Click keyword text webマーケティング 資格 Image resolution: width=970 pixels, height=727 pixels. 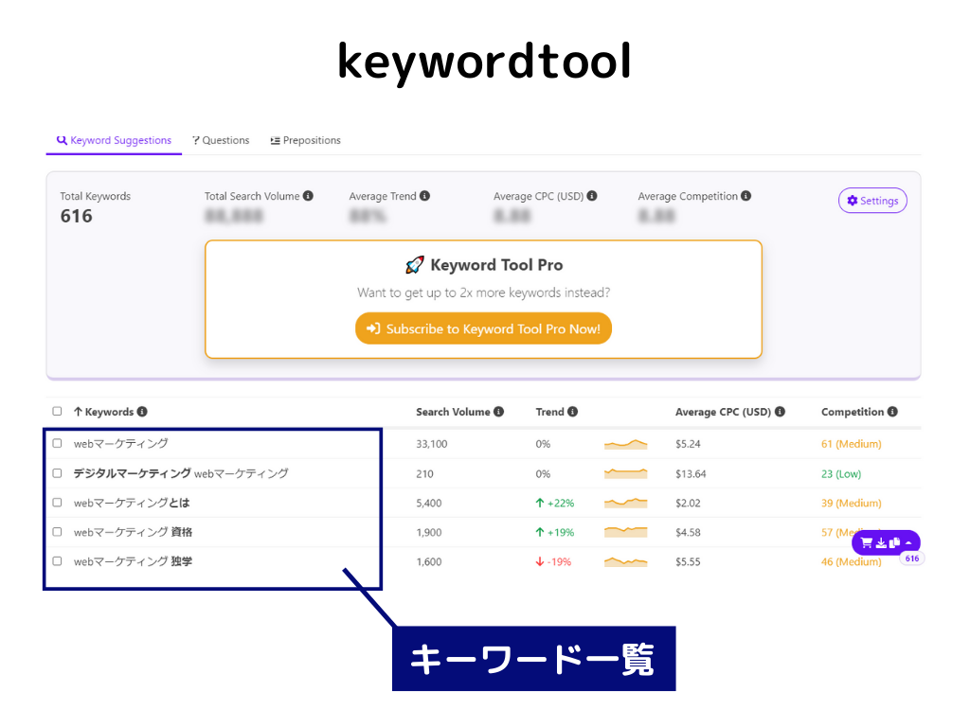point(133,532)
